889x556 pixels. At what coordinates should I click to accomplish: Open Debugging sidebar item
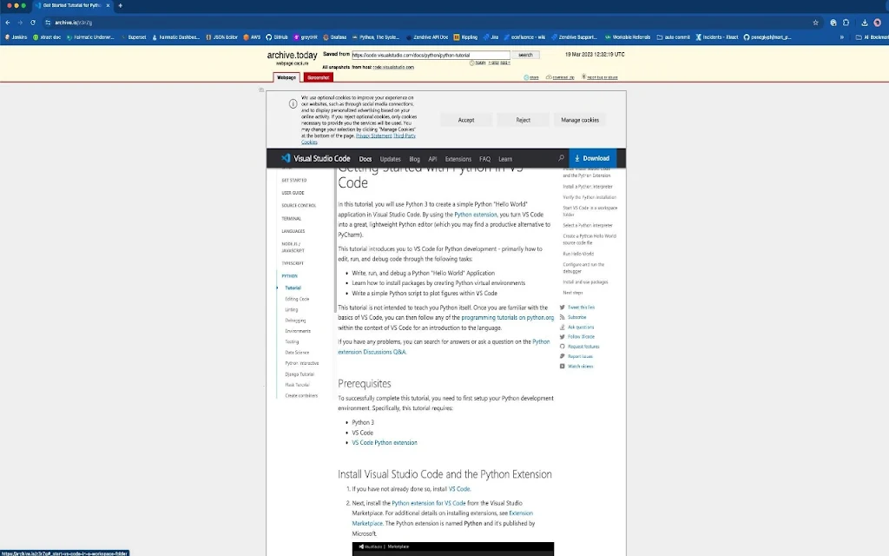point(295,321)
